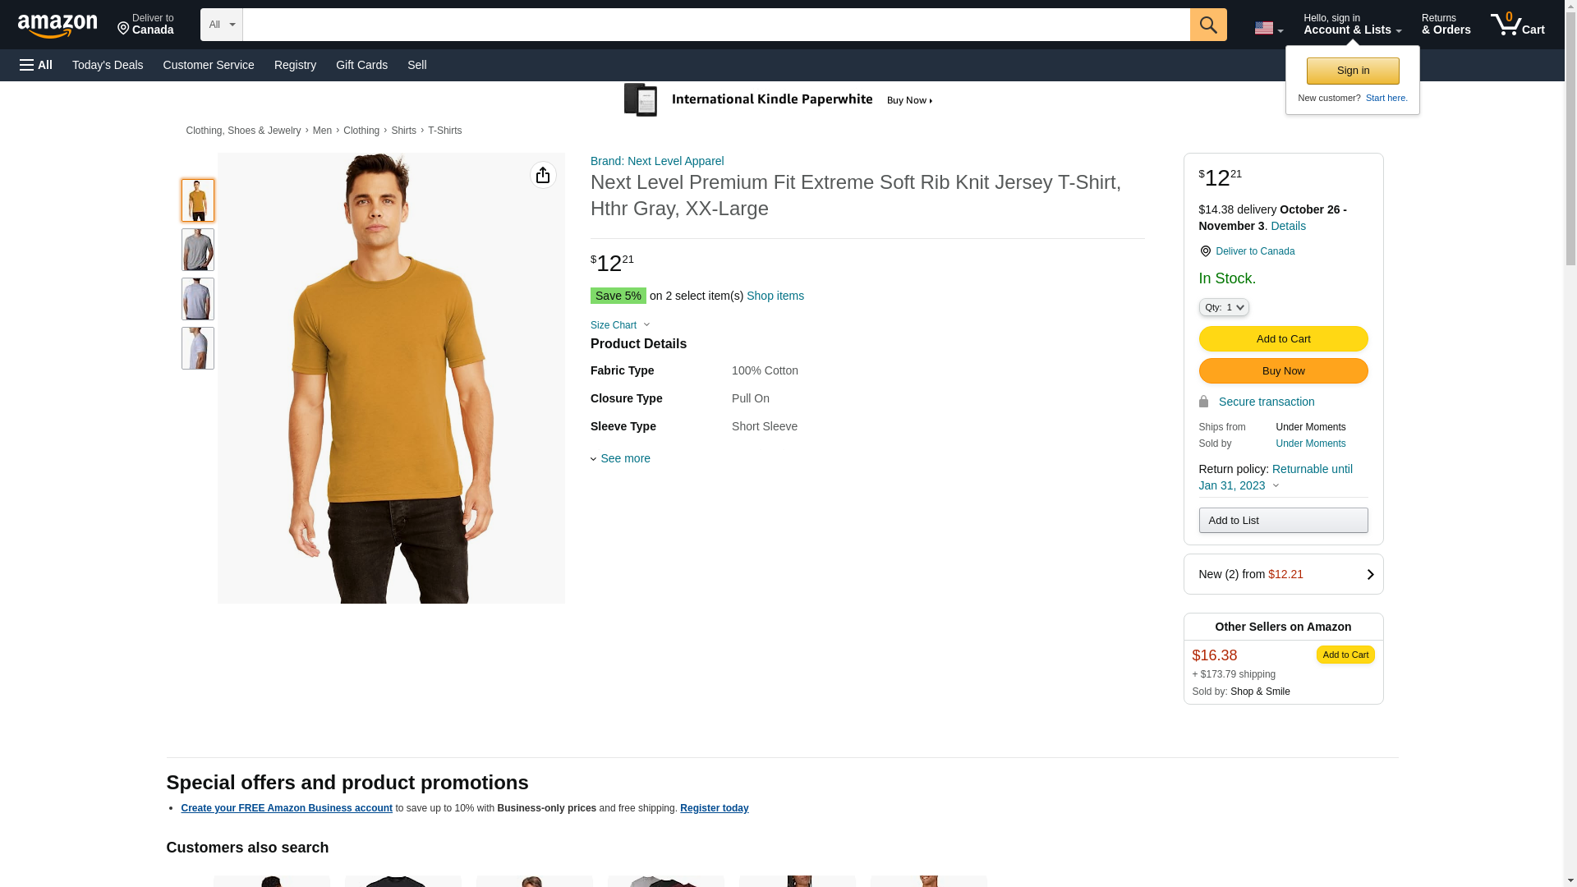Open the All hamburger menu
1577x887 pixels.
click(x=36, y=65)
